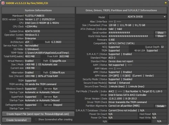Select APM Values 254 [$FE] entry
The width and height of the screenshot is (169, 125).
(x=114, y=76)
